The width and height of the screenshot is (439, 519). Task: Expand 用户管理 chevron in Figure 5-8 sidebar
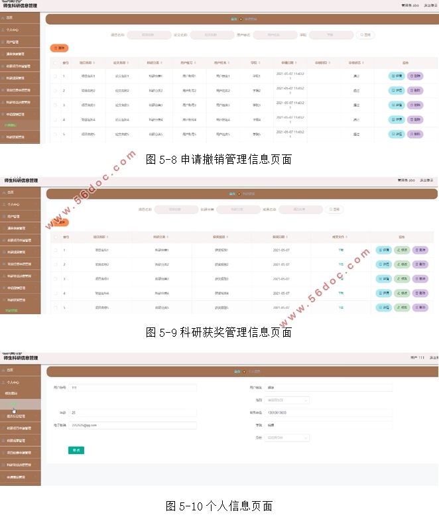coord(34,42)
